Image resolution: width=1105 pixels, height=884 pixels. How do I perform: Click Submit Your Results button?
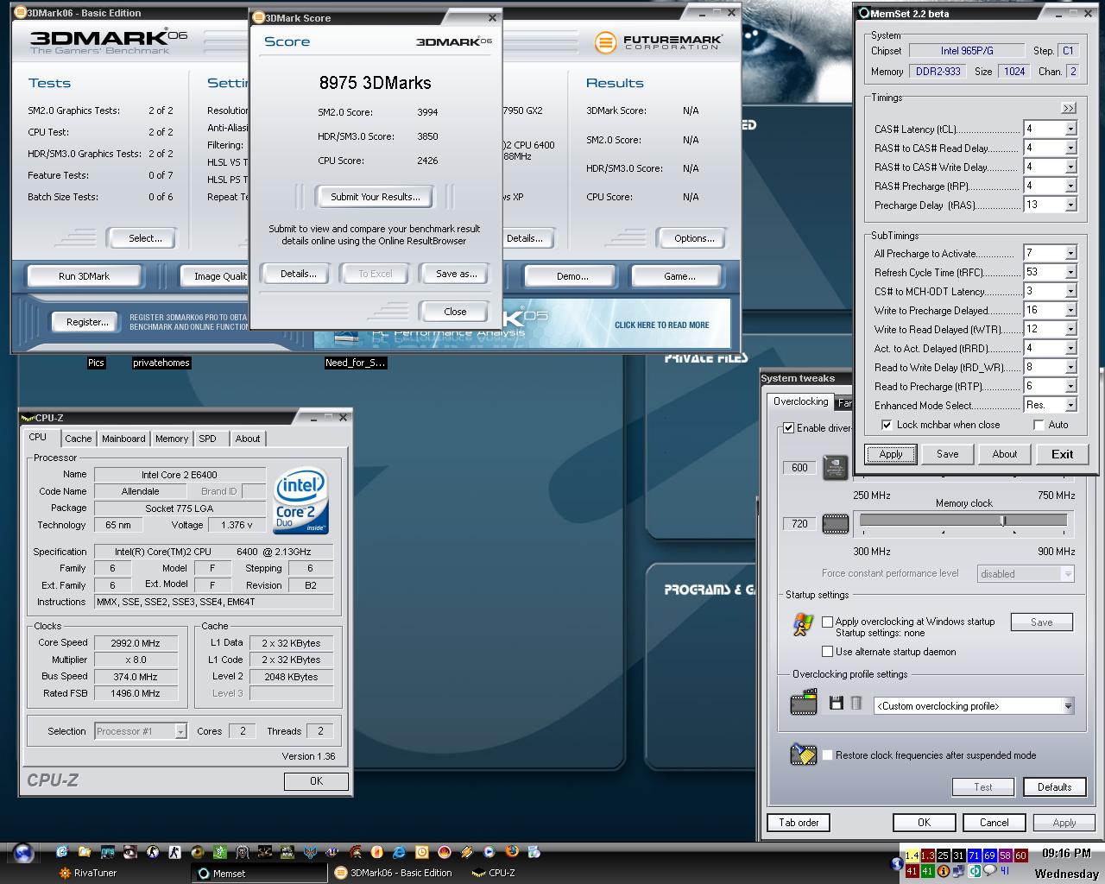(x=375, y=197)
